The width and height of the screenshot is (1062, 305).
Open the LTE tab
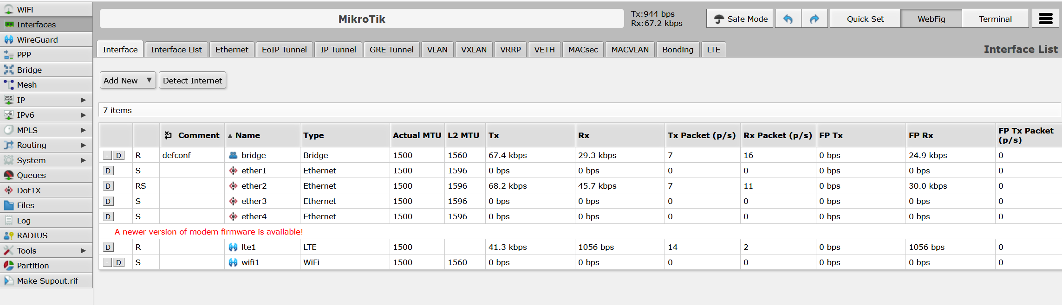(714, 50)
